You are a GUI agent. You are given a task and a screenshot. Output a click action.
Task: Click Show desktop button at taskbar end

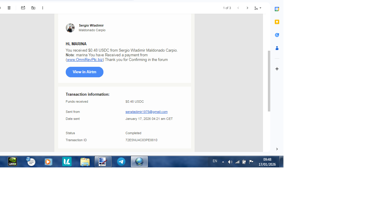281,162
